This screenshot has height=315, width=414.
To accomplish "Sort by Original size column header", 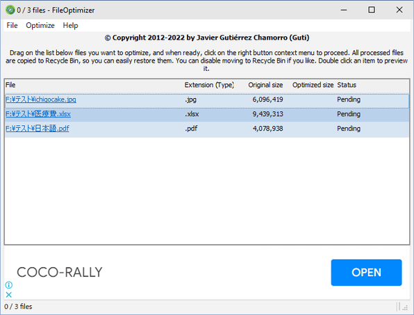I will click(x=265, y=85).
